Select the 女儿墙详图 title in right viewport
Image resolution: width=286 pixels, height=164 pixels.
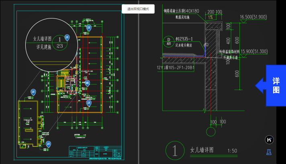tap(202, 151)
